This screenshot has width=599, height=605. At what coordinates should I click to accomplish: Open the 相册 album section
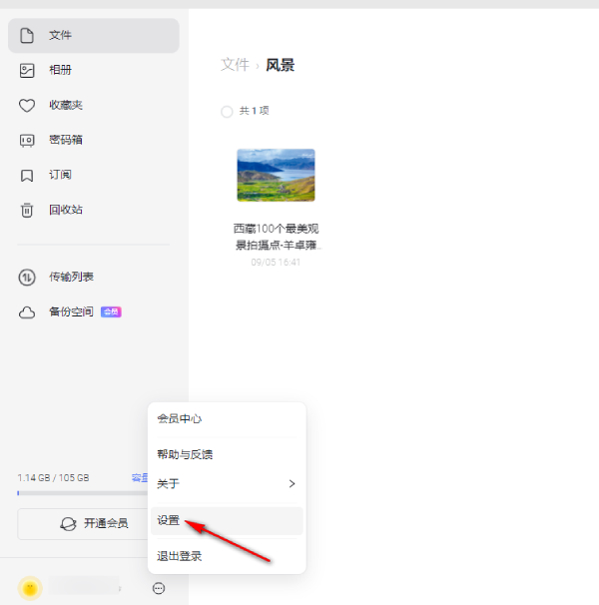click(x=60, y=70)
